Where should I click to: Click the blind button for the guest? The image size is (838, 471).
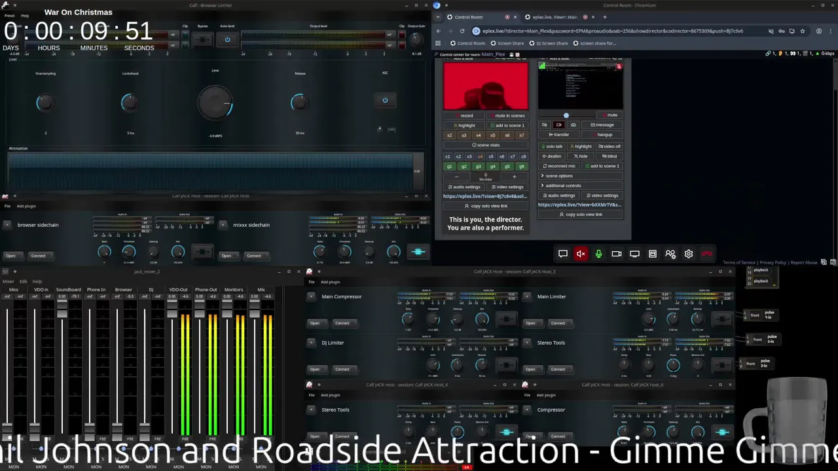pos(610,156)
